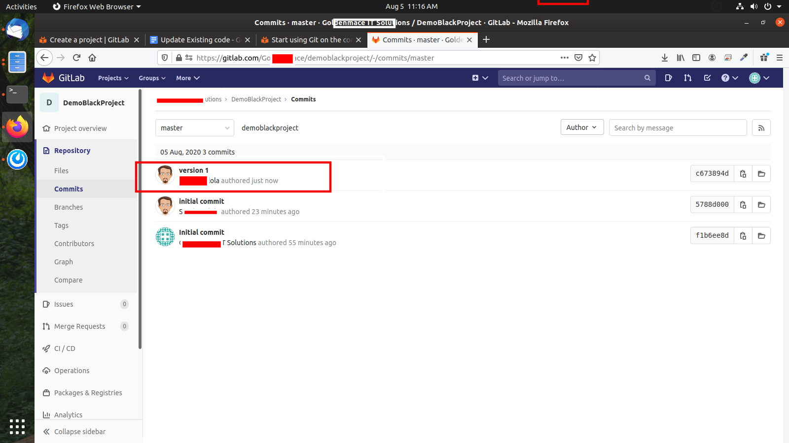Open the GitLab Merge Requests header icon
Viewport: 789px width, 443px height.
coord(687,78)
